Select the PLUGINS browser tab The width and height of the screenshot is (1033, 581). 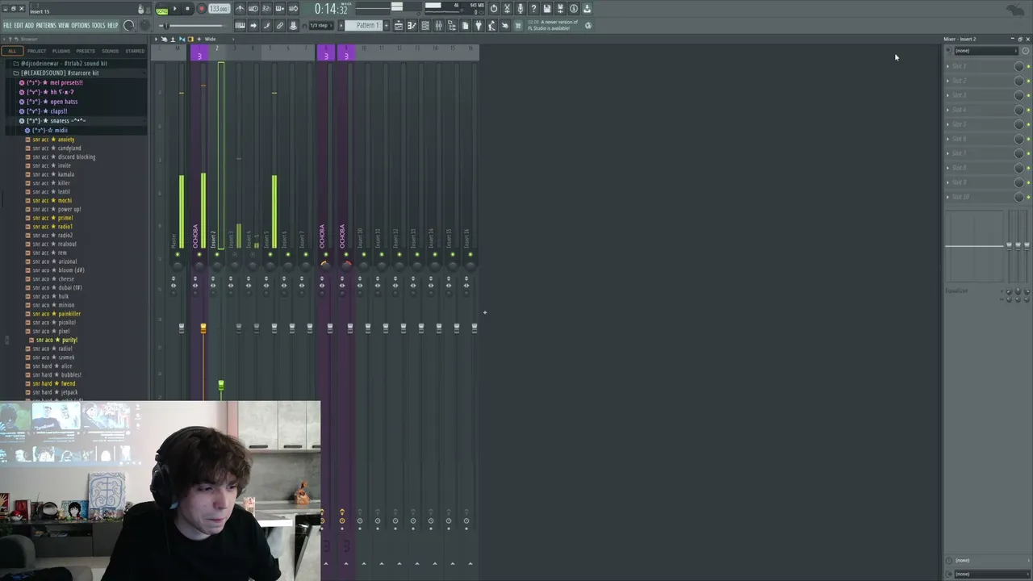(61, 51)
